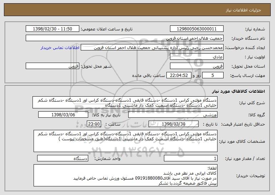Viewport: 275px width, 195px height.
Task: Click the label تعداد / مقدار مورد نیاز
Action: 245,159
